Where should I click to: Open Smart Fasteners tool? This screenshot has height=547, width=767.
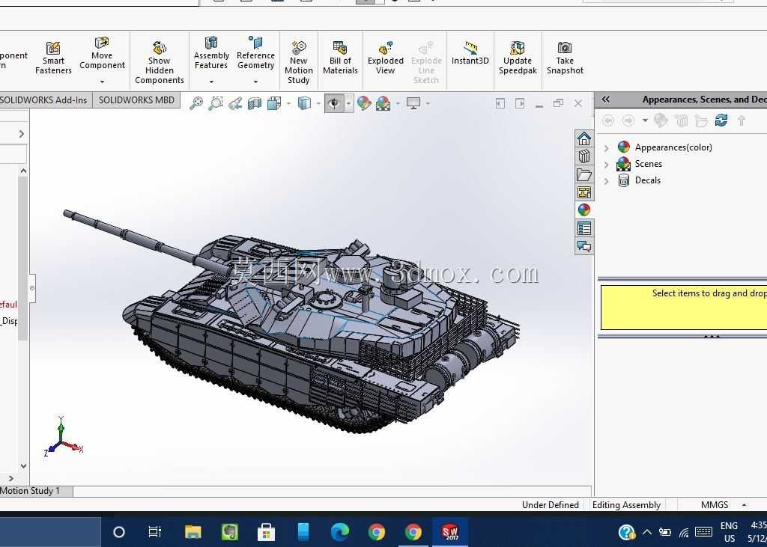(53, 58)
